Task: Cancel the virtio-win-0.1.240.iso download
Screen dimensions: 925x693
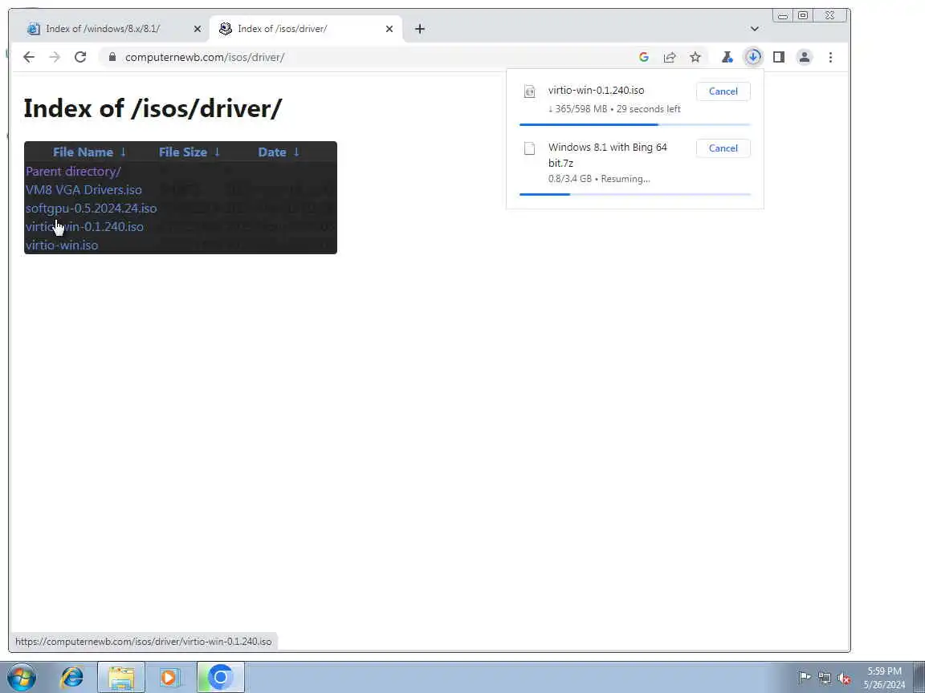Action: point(723,91)
